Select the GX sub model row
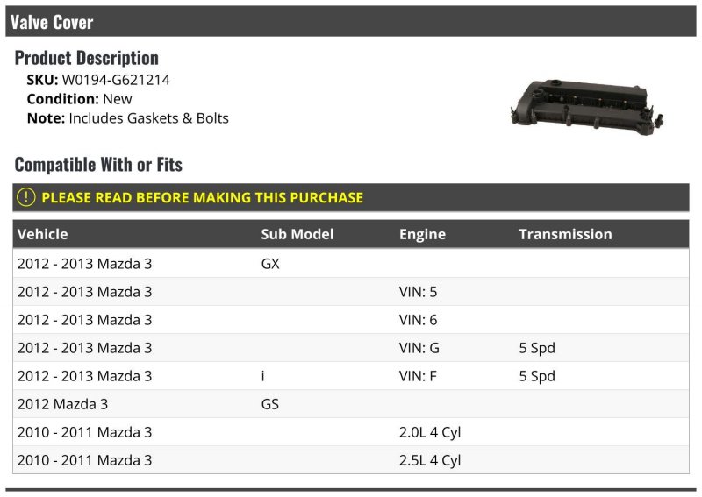This screenshot has width=702, height=497. pos(350,264)
